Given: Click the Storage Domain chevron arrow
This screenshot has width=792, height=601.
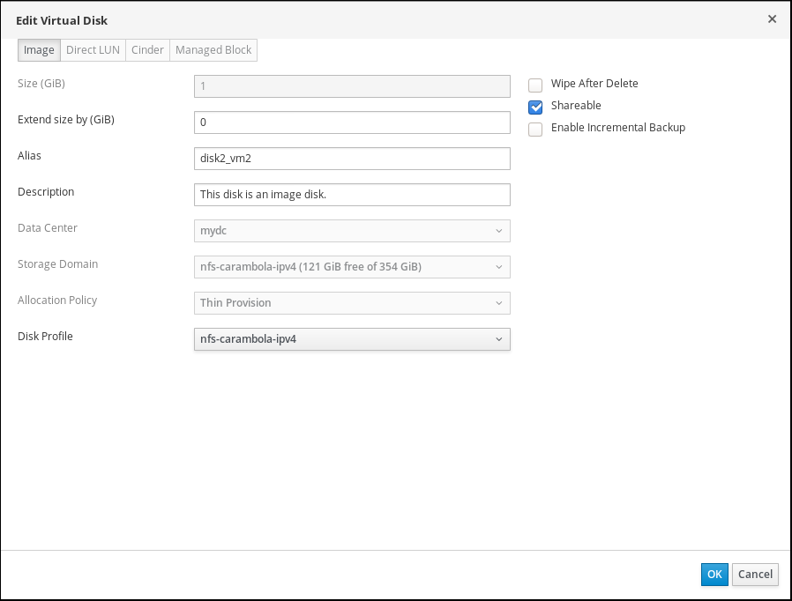Looking at the screenshot, I should 498,267.
